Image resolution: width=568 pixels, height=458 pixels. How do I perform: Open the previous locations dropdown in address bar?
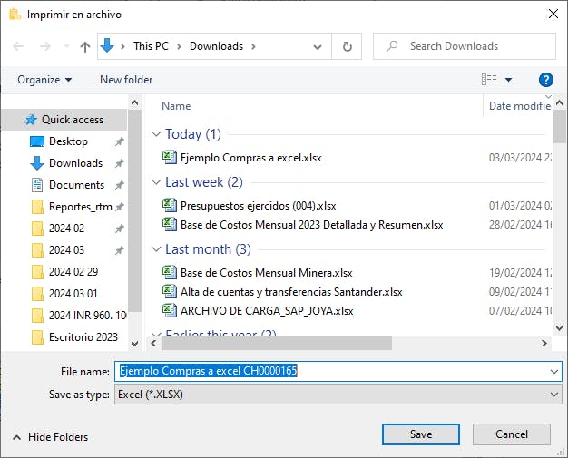point(318,46)
